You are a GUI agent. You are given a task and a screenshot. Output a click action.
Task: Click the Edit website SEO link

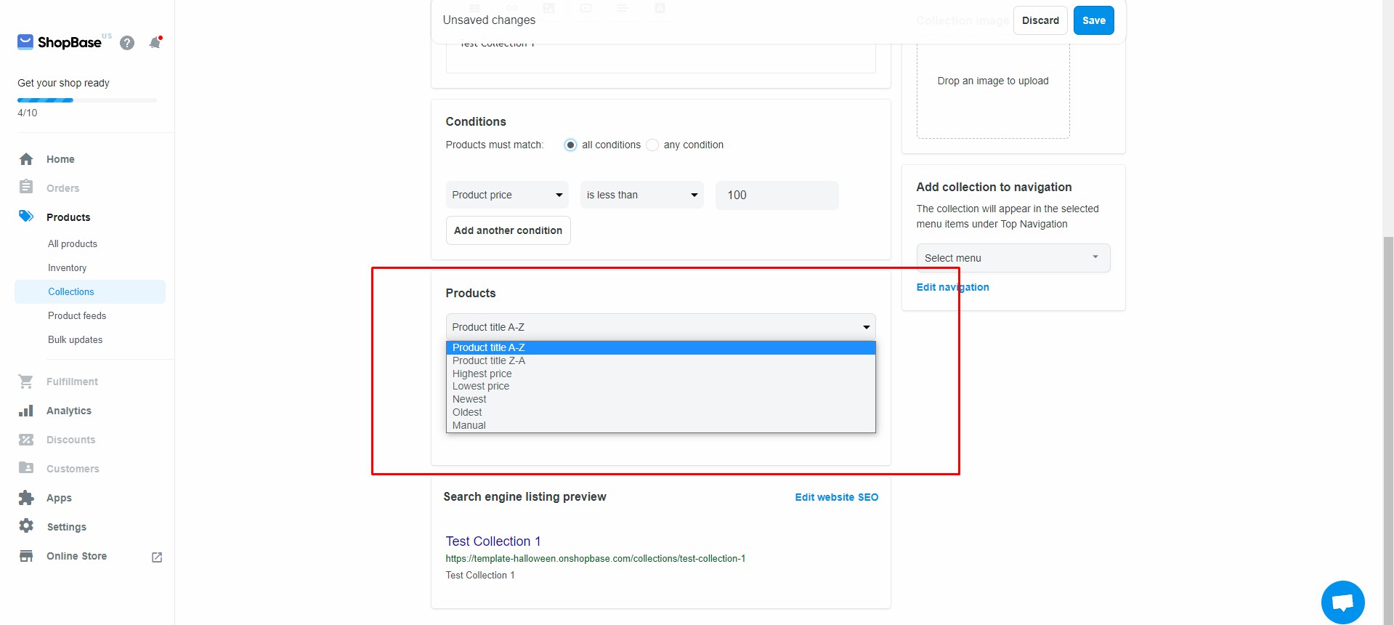click(836, 497)
